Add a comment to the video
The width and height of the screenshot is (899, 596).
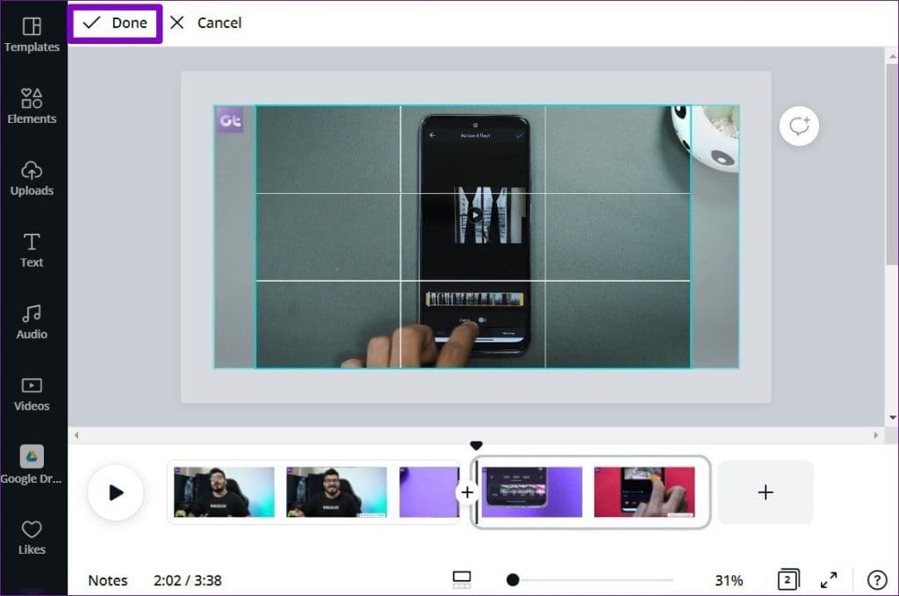[798, 126]
